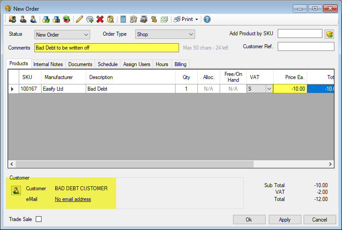342x230 pixels.
Task: Click the cash money icon in toolbar
Action: tap(164, 19)
